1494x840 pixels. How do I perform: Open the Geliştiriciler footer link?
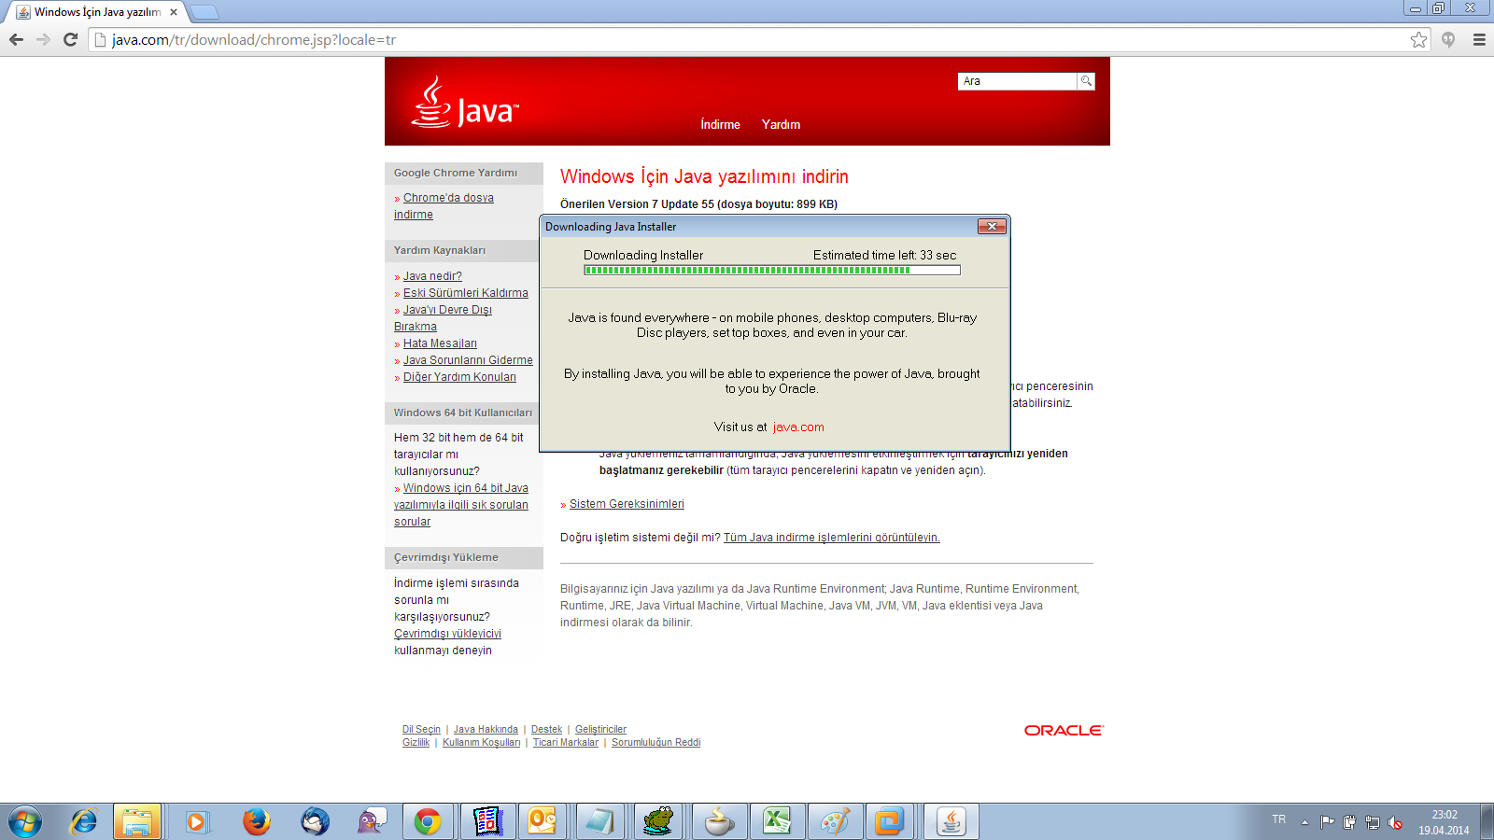point(600,730)
